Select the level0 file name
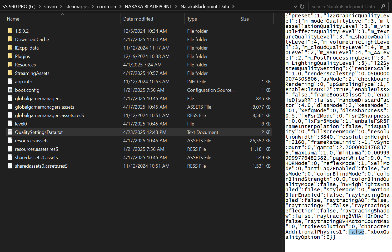392x252 pixels. (21, 124)
